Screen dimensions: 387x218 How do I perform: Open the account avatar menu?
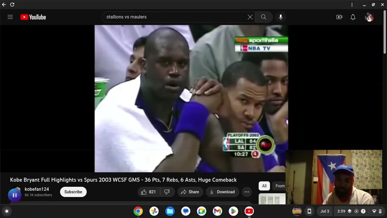point(369,17)
